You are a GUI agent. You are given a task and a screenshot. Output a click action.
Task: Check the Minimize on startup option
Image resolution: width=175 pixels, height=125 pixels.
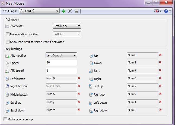coord(5,119)
